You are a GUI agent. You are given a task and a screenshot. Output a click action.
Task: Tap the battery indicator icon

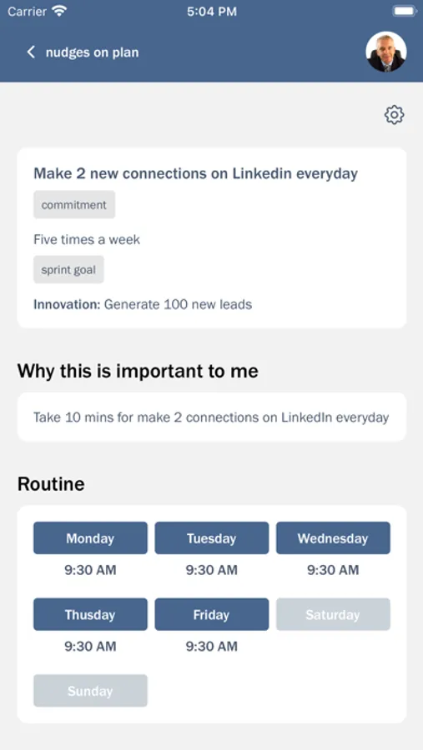coord(405,11)
